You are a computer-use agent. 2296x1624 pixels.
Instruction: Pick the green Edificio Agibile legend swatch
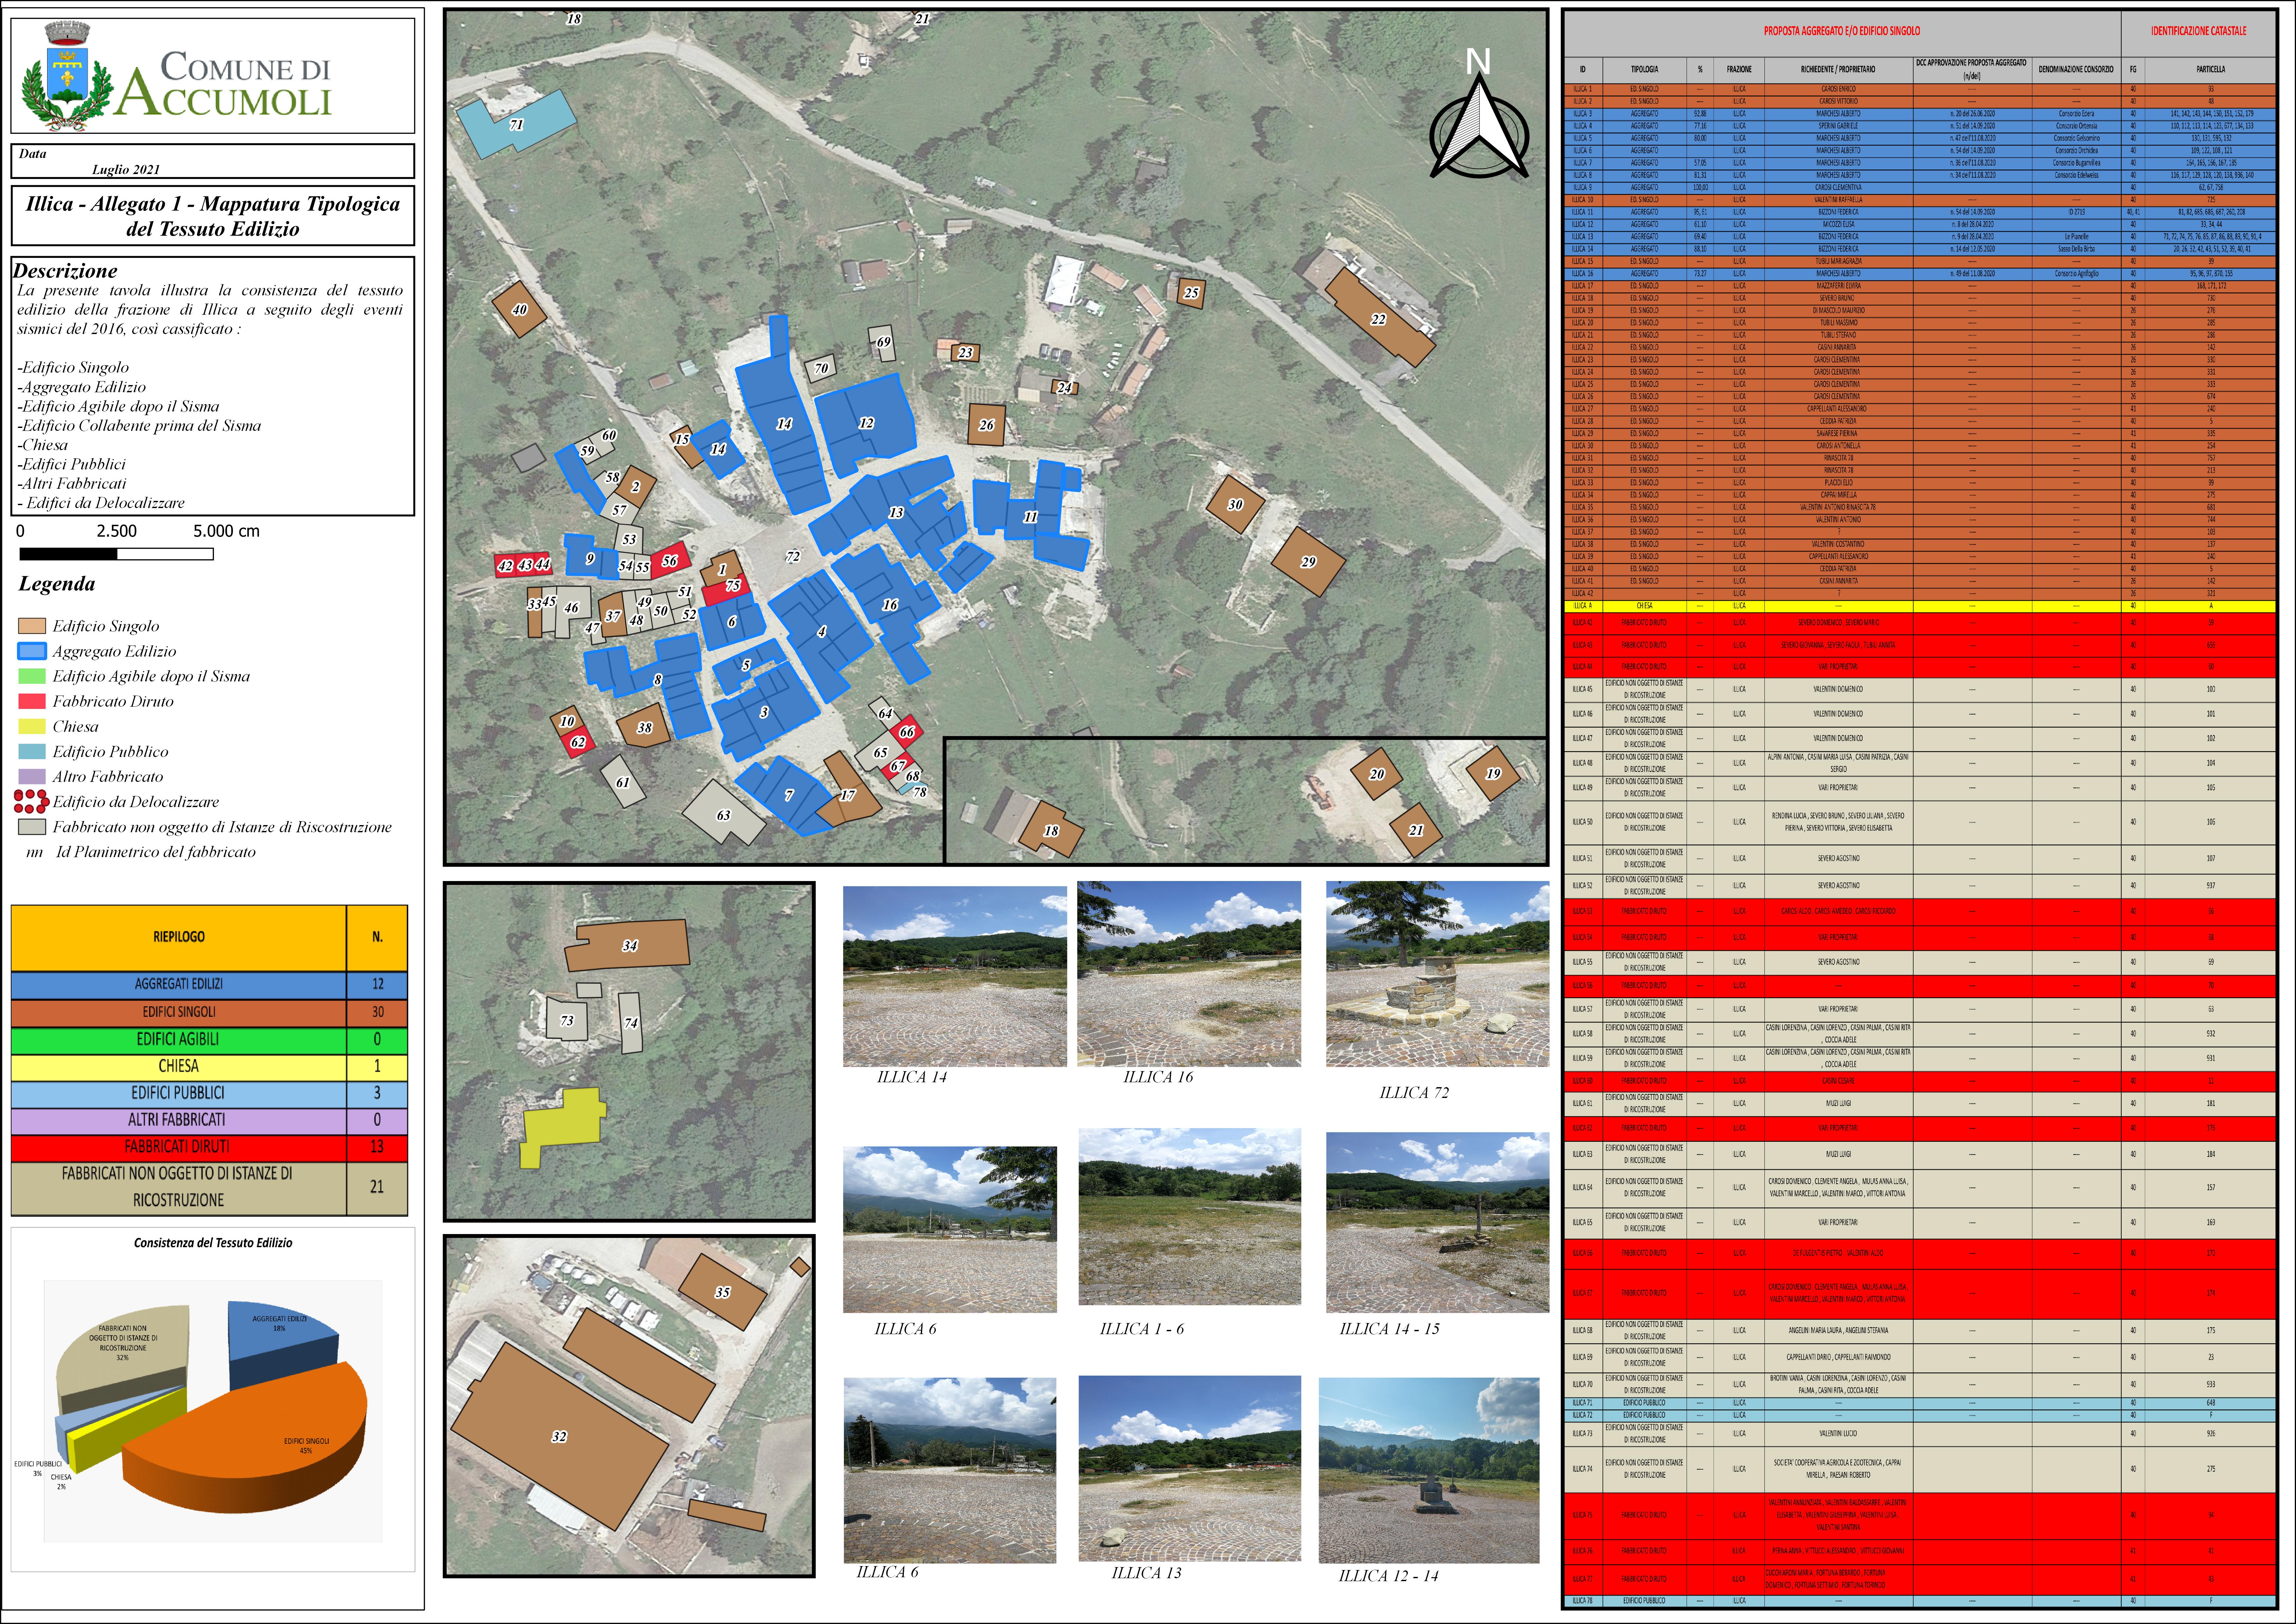click(x=32, y=676)
